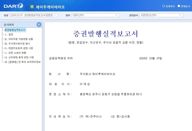192x131 pixels.
Task: Open Ⅴ. 관련 소송의 현황 section
Action: (x=16, y=53)
